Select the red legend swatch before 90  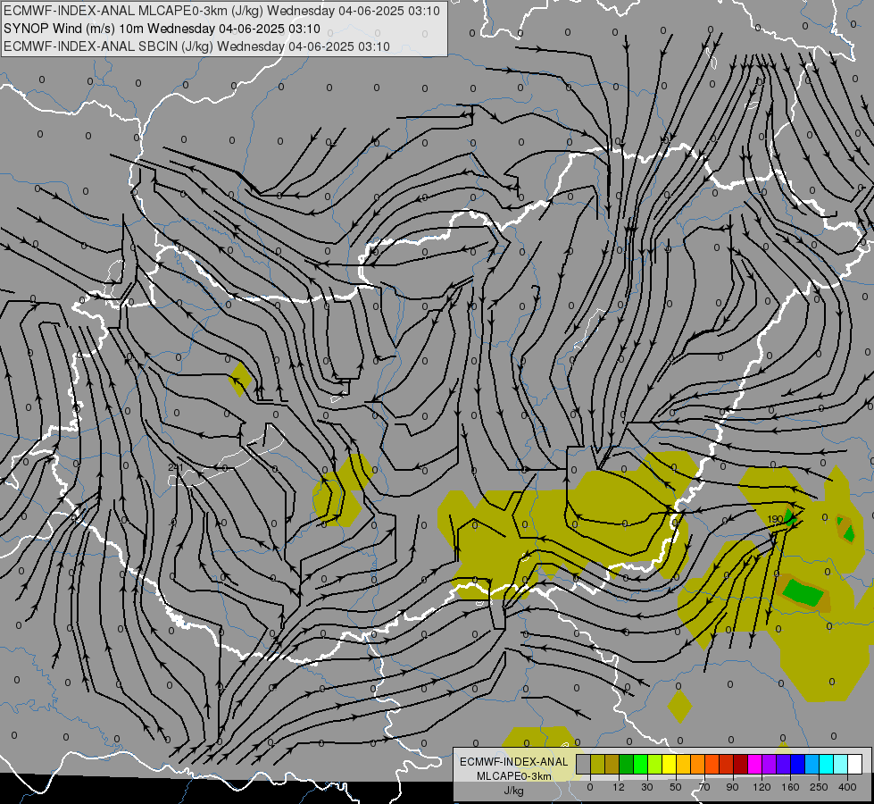point(727,764)
